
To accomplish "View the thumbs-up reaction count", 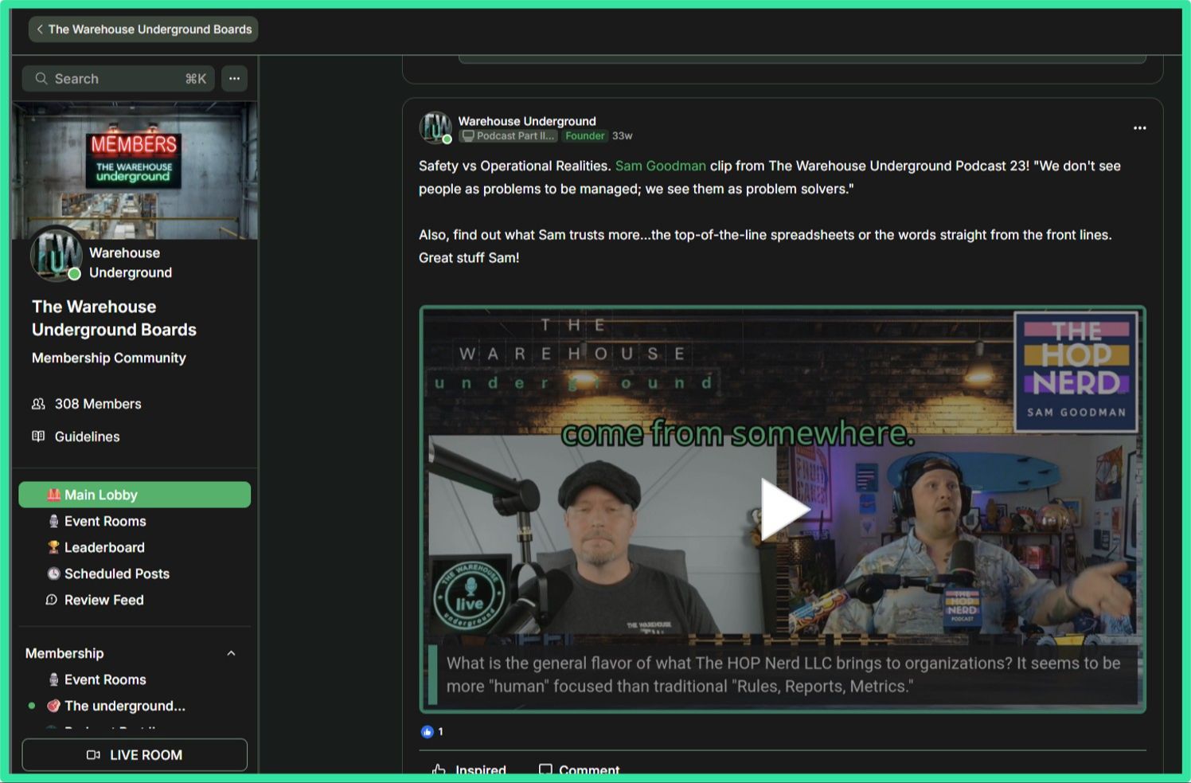I will [x=432, y=731].
